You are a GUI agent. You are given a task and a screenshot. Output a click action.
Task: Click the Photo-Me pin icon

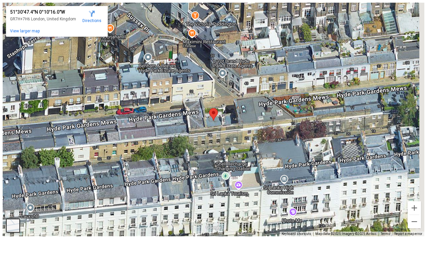(293, 212)
